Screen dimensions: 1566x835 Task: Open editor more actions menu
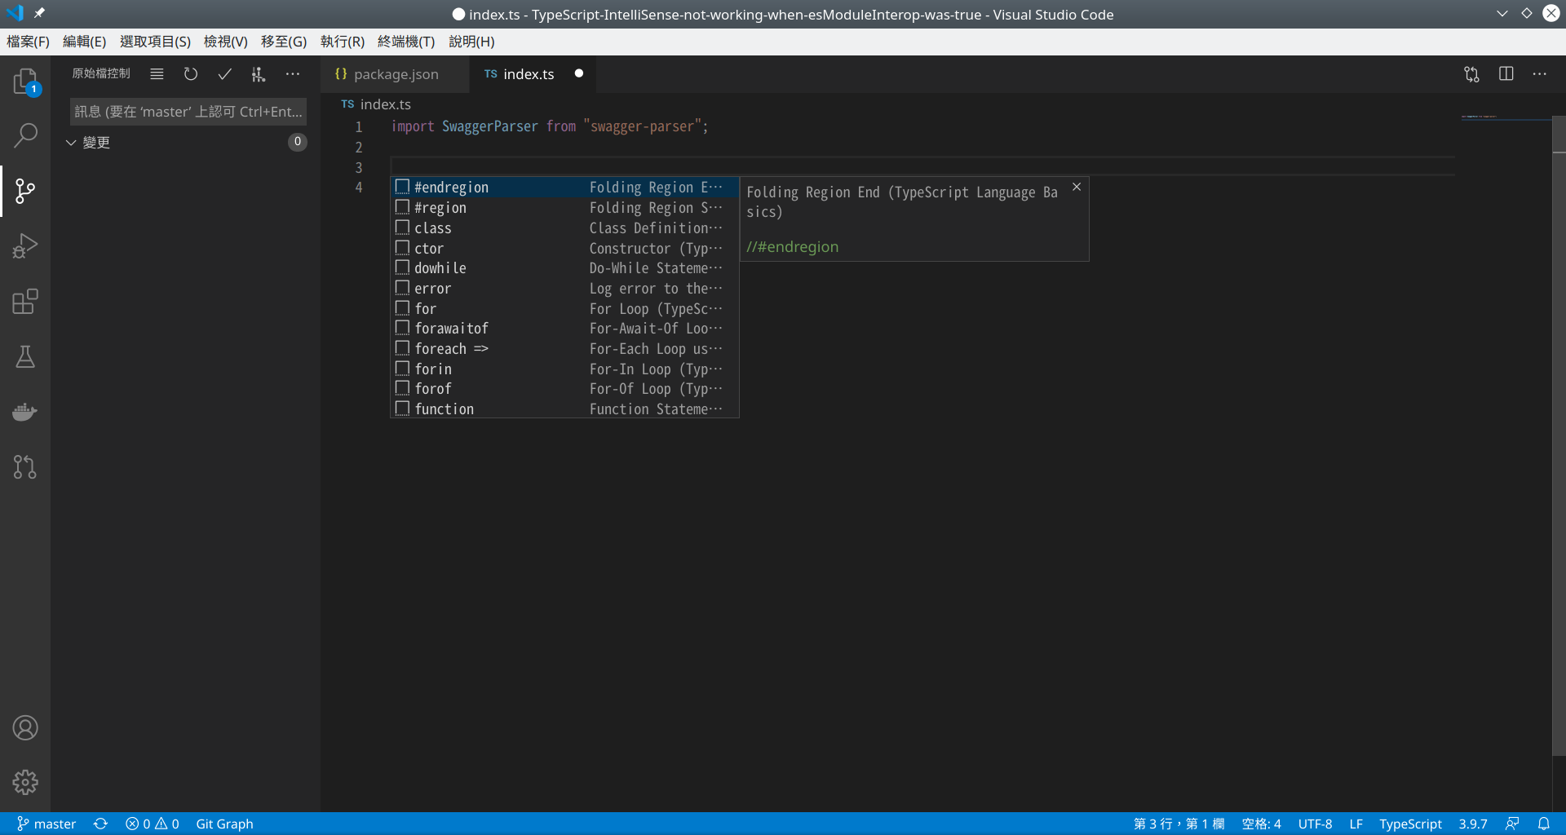tap(1540, 74)
